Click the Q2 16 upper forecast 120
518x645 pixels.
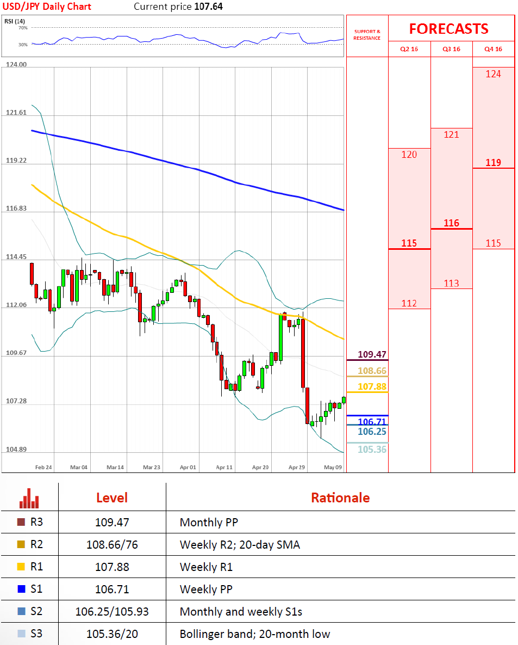[x=409, y=155]
